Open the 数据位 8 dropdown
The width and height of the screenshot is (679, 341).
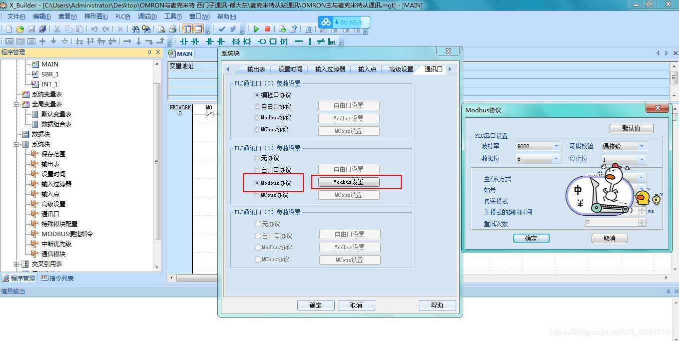557,159
